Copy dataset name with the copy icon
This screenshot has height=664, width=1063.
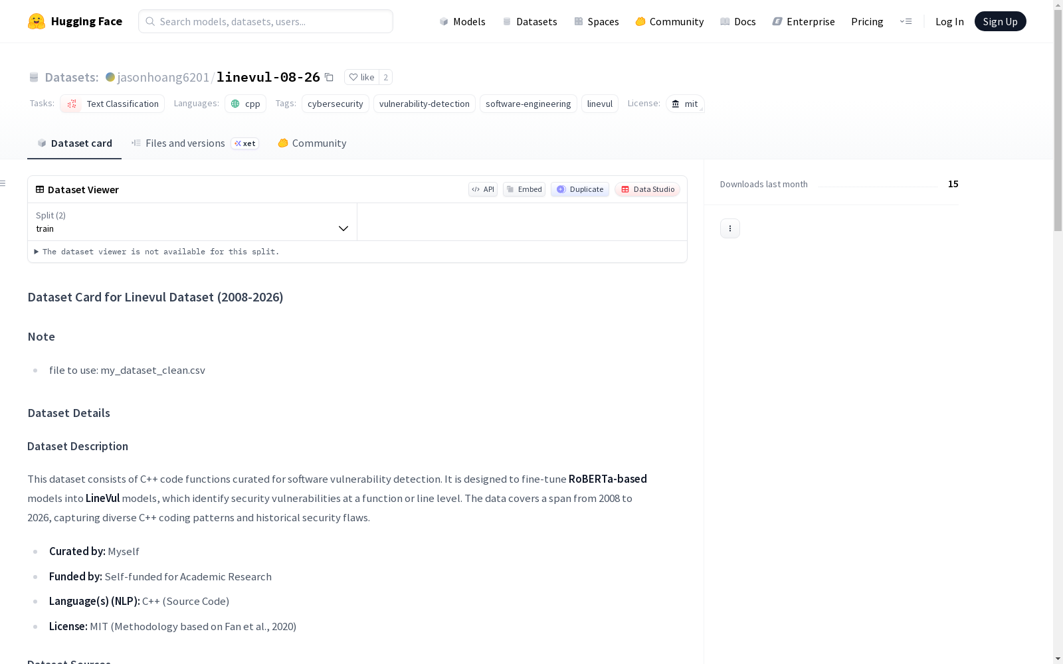(329, 77)
